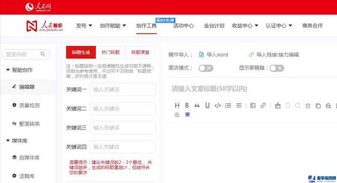The image size is (337, 183).
Task: Select the 标题生成 tab
Action: (81, 52)
